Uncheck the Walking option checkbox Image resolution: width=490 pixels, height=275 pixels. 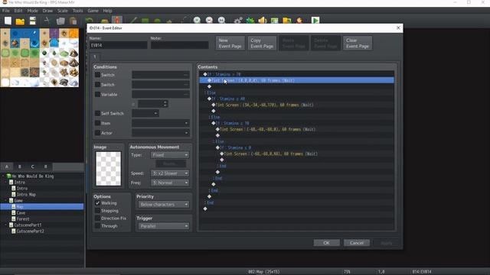pos(97,203)
